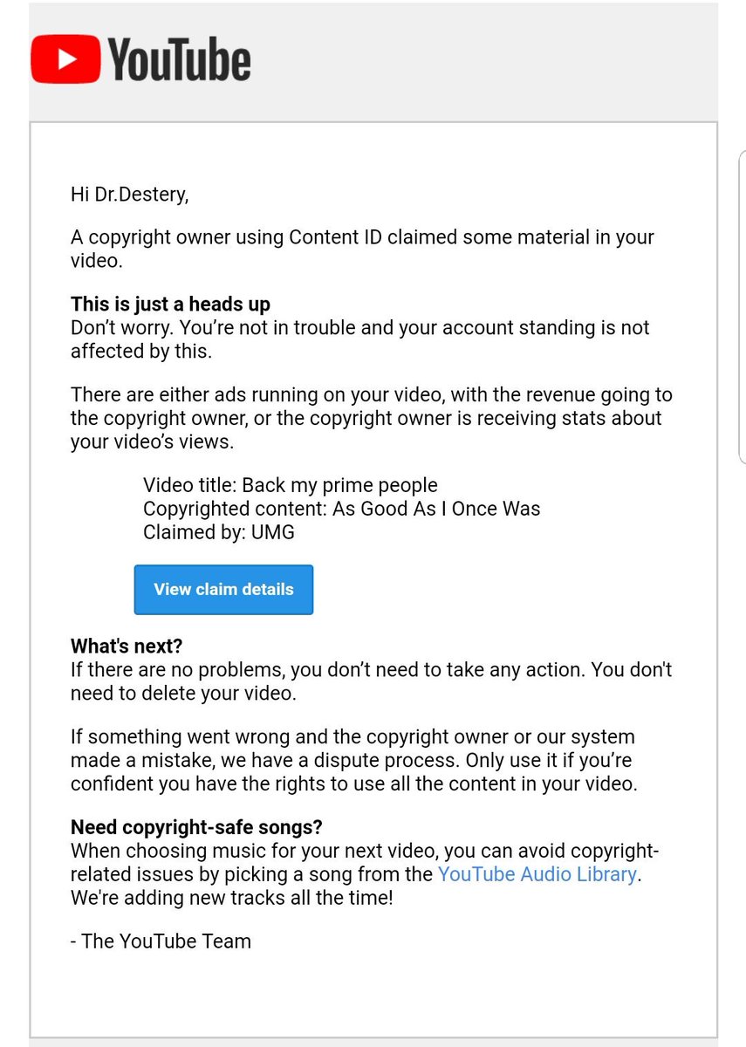Click 'If there are no problems' paragraph
746x1047 pixels.
(x=372, y=682)
